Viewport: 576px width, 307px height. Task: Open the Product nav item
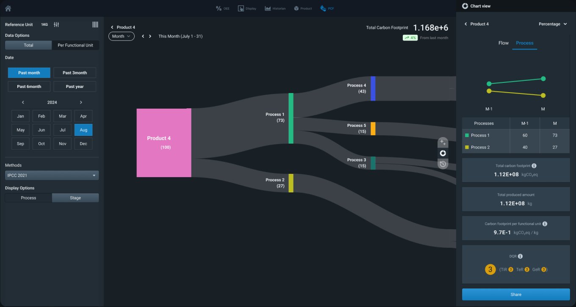[x=303, y=8]
